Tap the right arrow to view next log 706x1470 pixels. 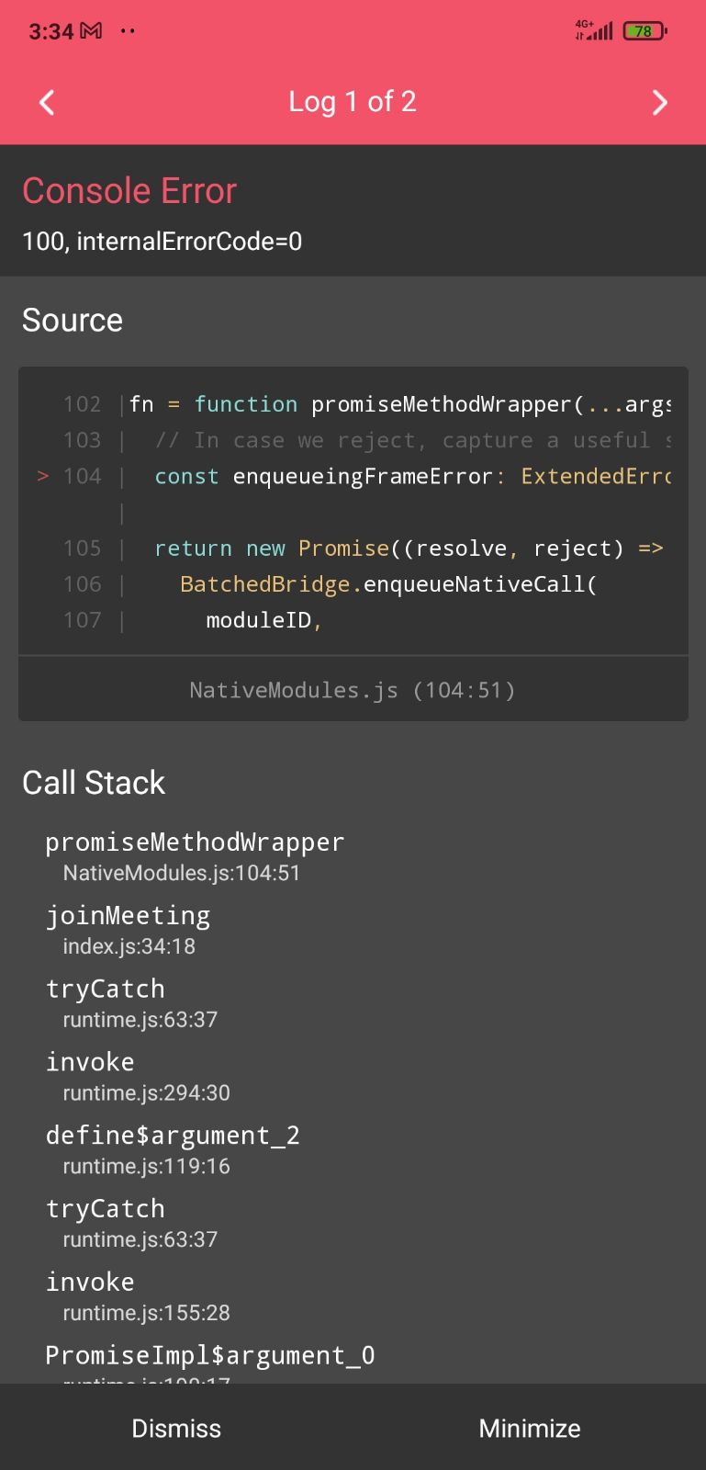pyautogui.click(x=659, y=102)
